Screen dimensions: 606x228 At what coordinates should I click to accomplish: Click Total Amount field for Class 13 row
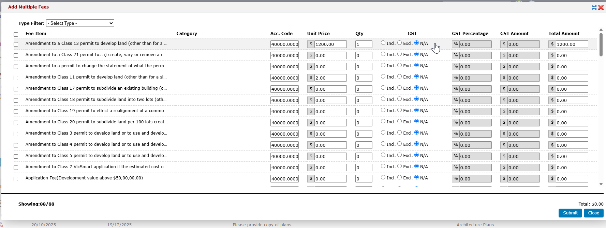point(572,44)
